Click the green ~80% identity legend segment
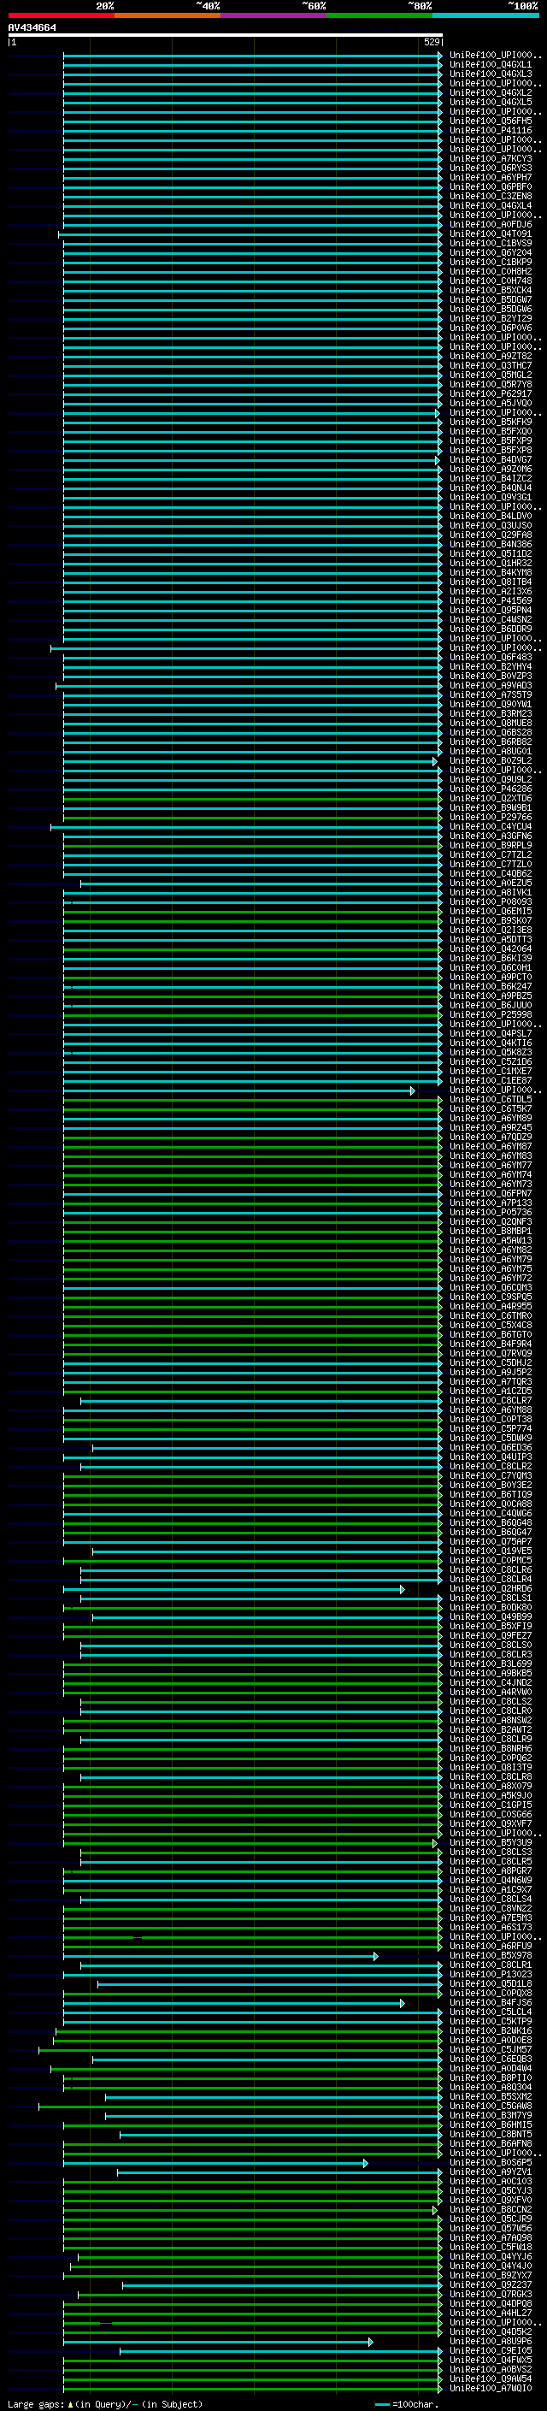 click(x=379, y=15)
